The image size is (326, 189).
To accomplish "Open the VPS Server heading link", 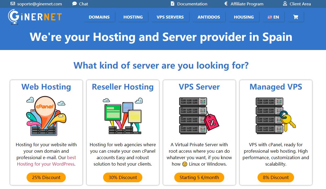I will click(199, 87).
